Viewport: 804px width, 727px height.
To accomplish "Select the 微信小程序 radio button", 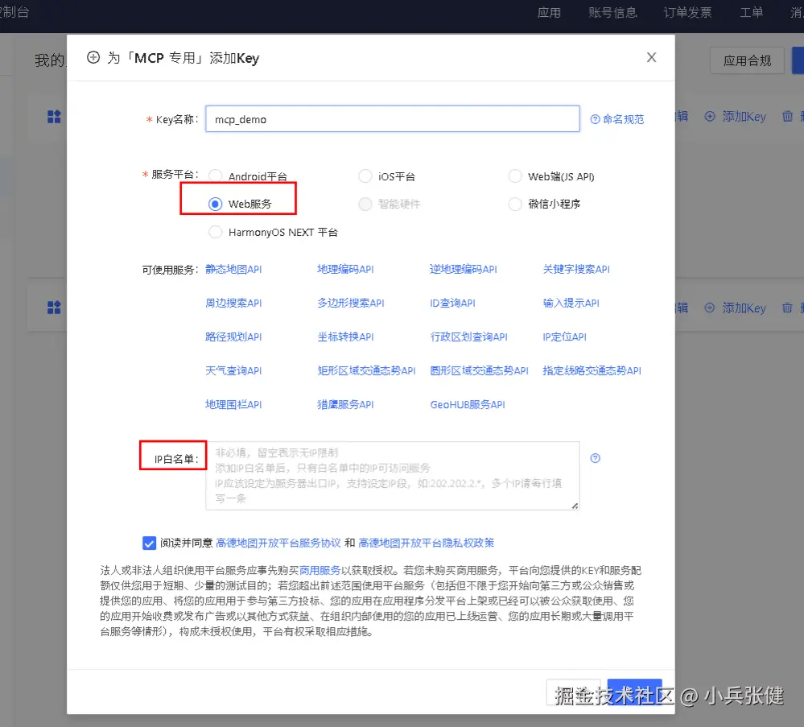I will point(515,204).
